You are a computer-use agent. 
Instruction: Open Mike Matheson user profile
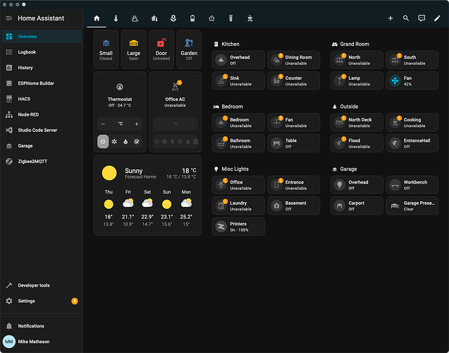coord(42,342)
